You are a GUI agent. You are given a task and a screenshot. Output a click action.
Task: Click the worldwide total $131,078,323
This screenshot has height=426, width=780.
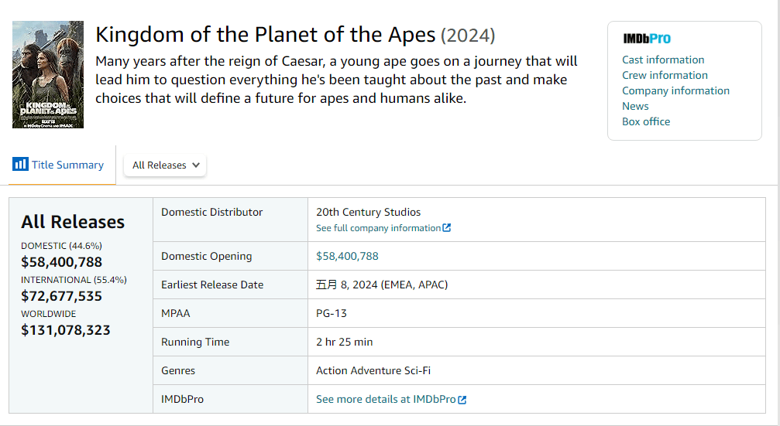pyautogui.click(x=66, y=330)
